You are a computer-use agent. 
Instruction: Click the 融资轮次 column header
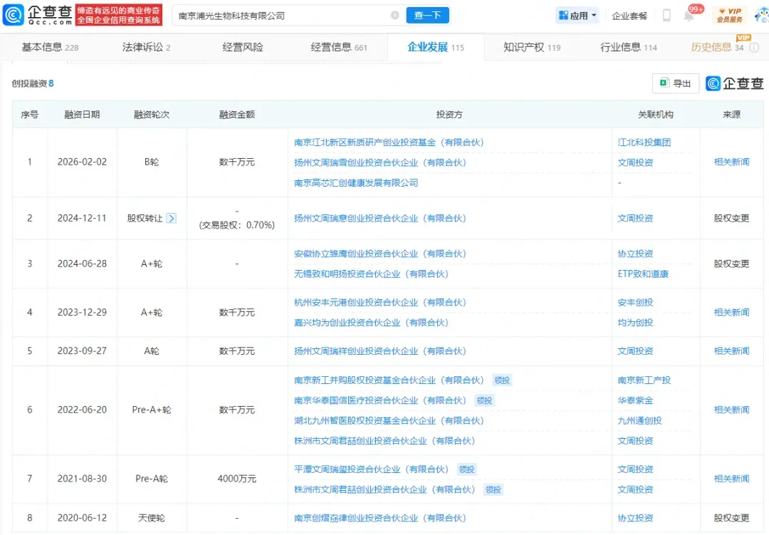point(152,115)
